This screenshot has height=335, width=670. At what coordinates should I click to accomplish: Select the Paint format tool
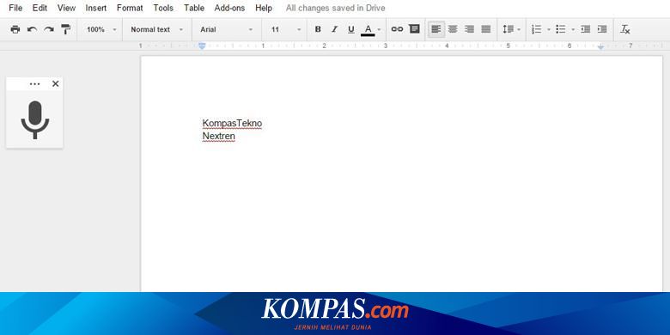click(x=65, y=29)
